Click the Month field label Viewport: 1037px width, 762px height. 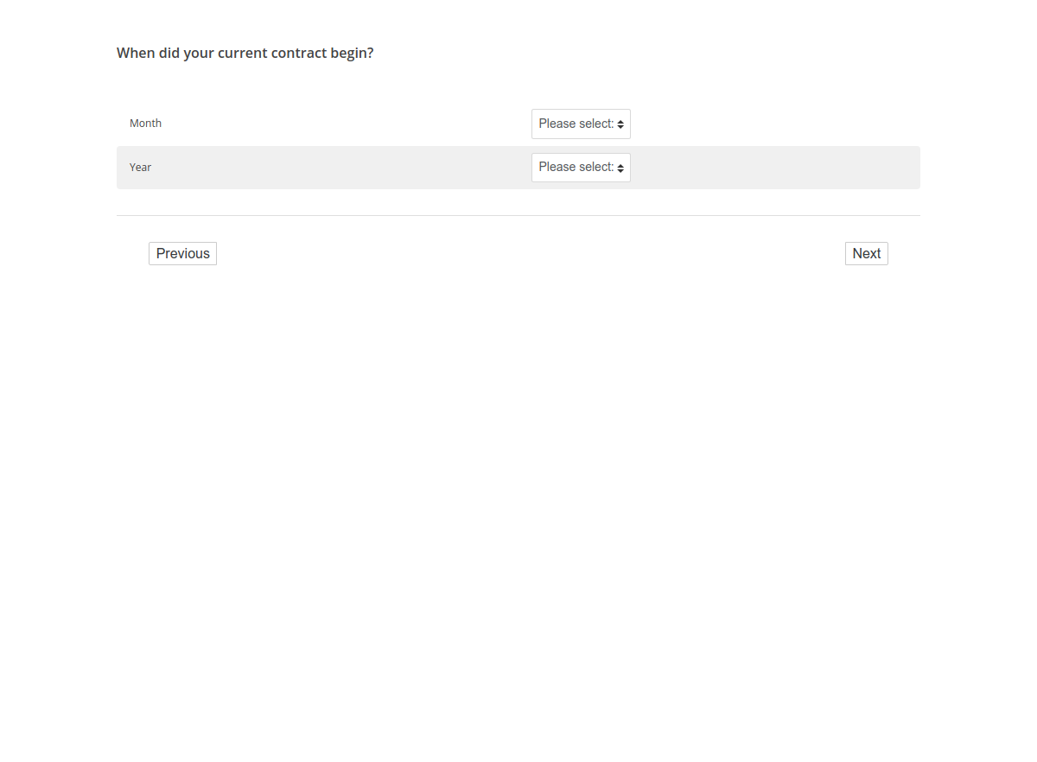(145, 124)
